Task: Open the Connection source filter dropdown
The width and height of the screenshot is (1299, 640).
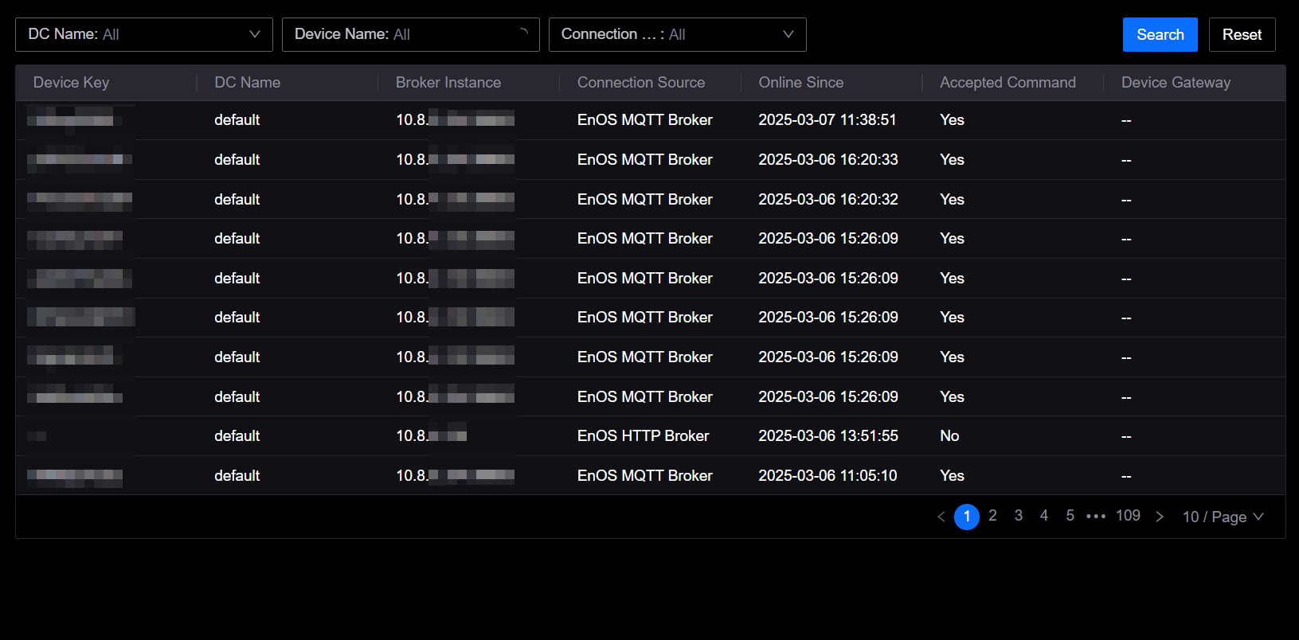Action: [x=677, y=35]
